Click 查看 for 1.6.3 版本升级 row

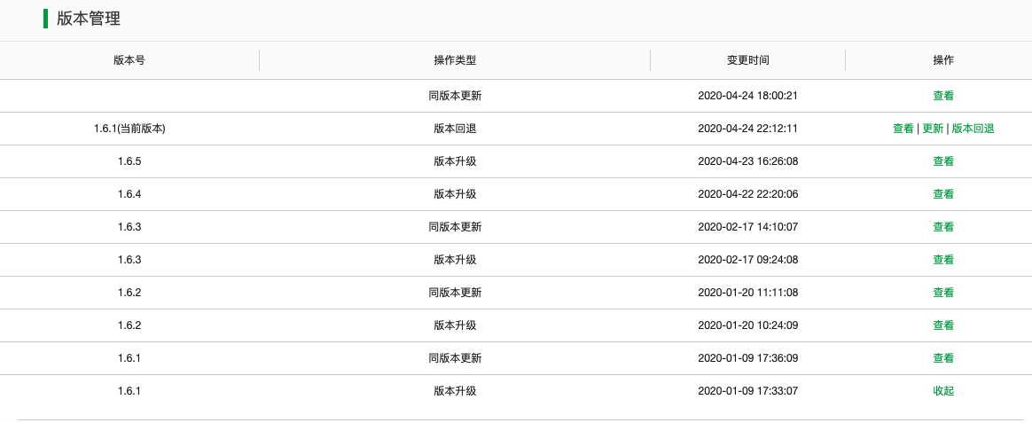(943, 261)
